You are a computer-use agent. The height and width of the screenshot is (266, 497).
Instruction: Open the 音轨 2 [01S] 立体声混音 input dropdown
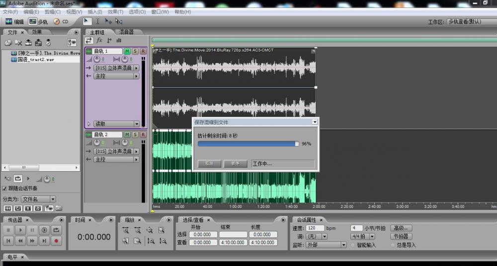[x=116, y=151]
